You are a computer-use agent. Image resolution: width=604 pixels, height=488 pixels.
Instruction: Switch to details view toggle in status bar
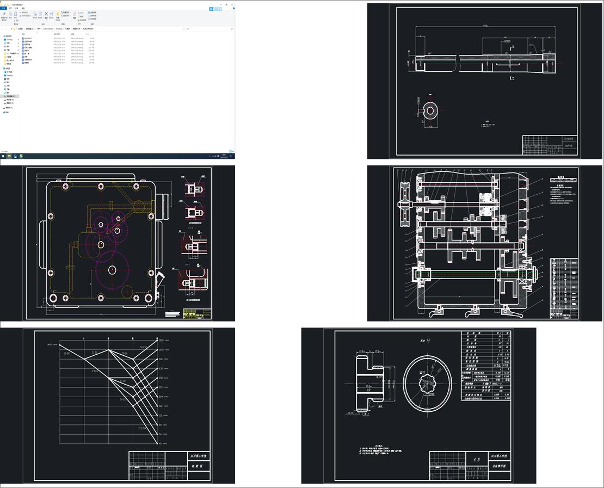pyautogui.click(x=230, y=151)
